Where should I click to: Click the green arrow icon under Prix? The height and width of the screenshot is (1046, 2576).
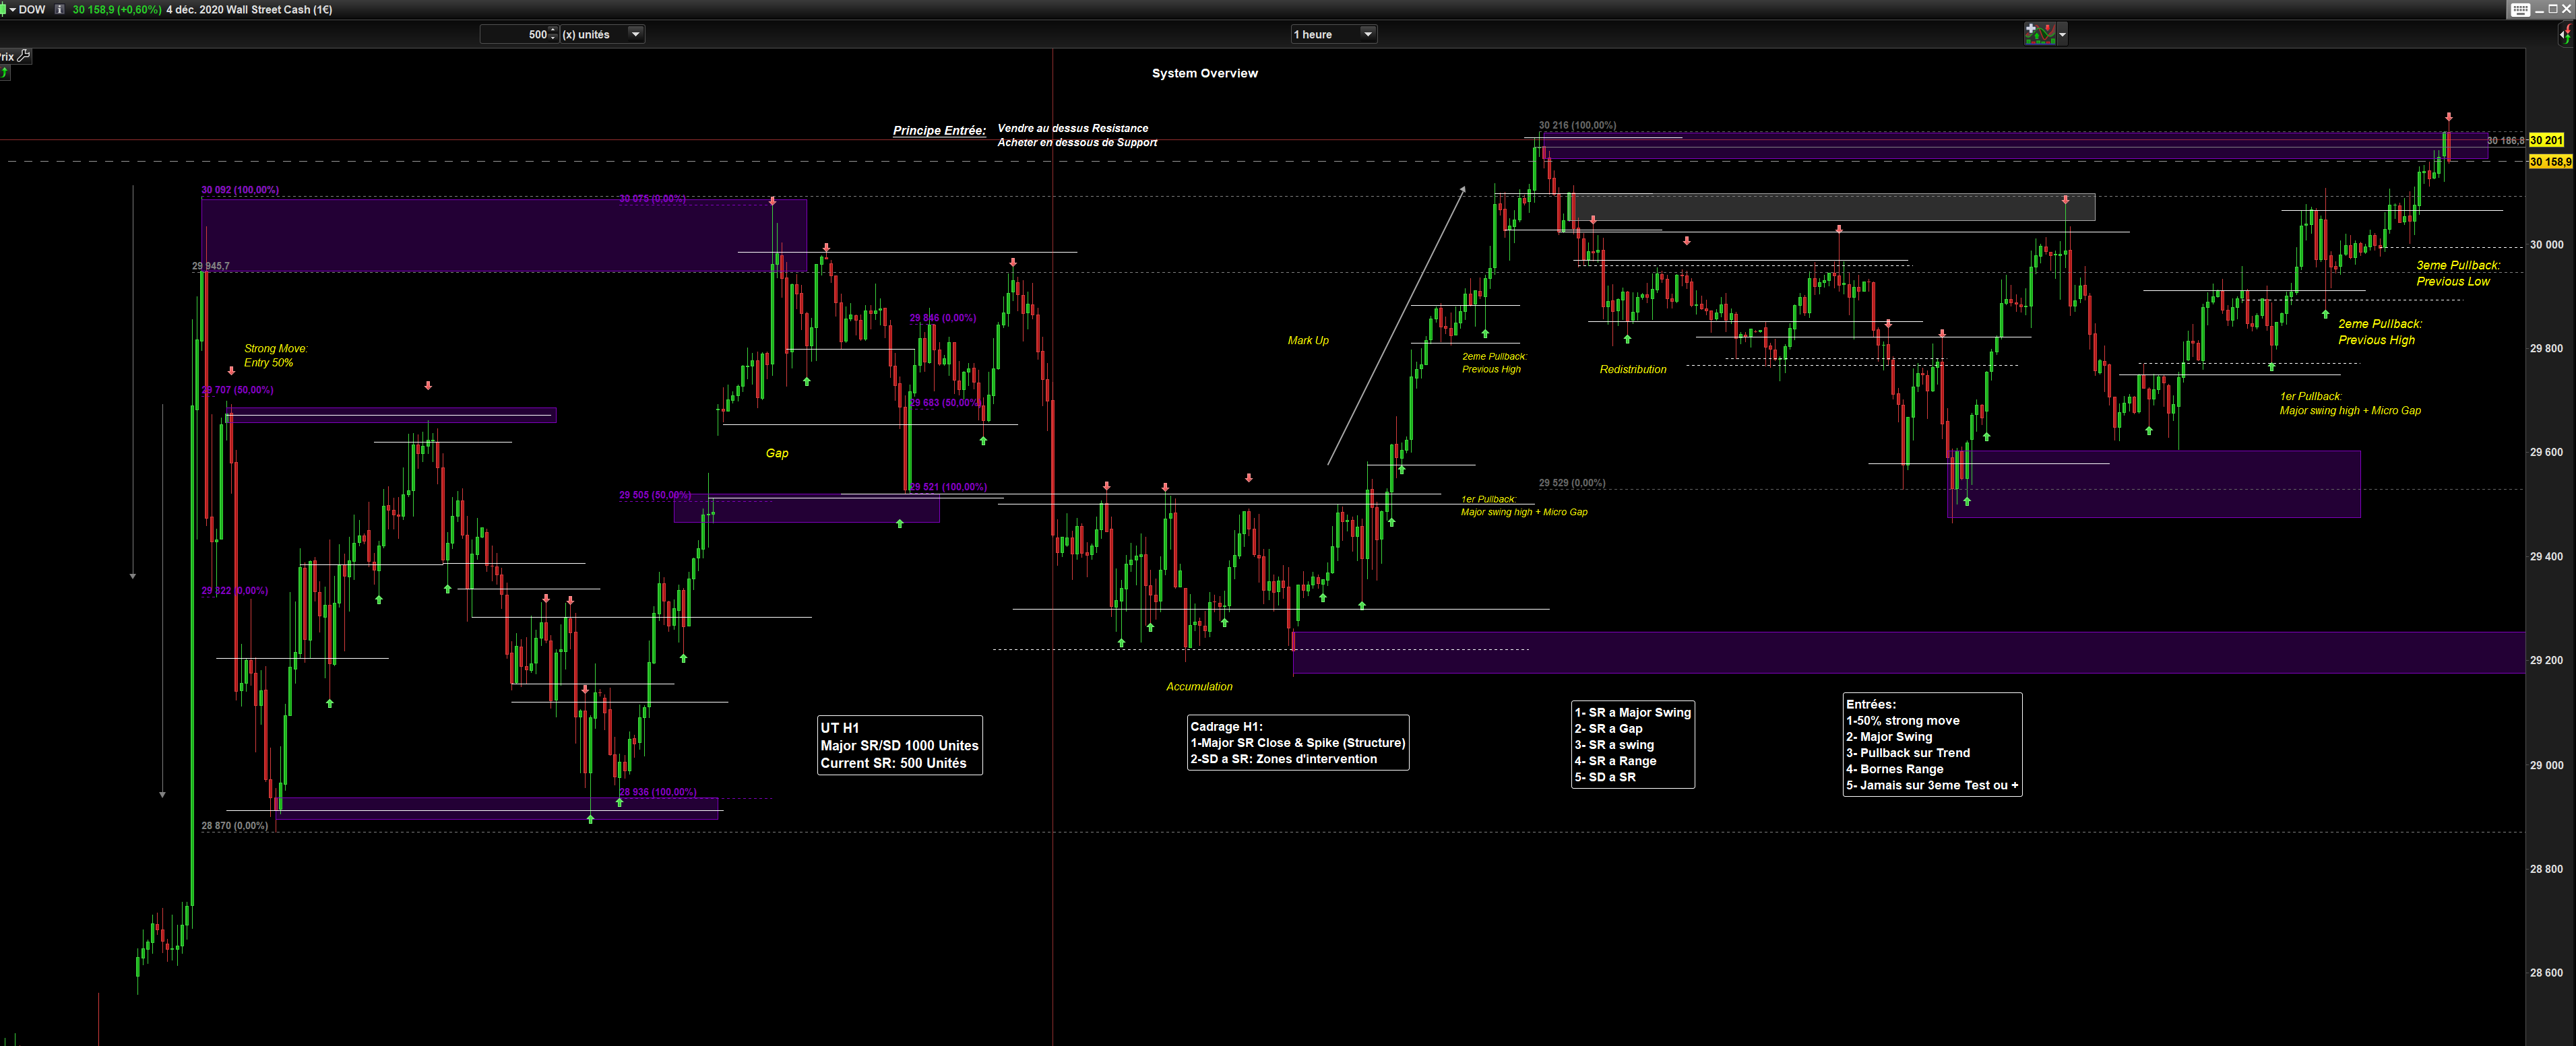point(5,72)
